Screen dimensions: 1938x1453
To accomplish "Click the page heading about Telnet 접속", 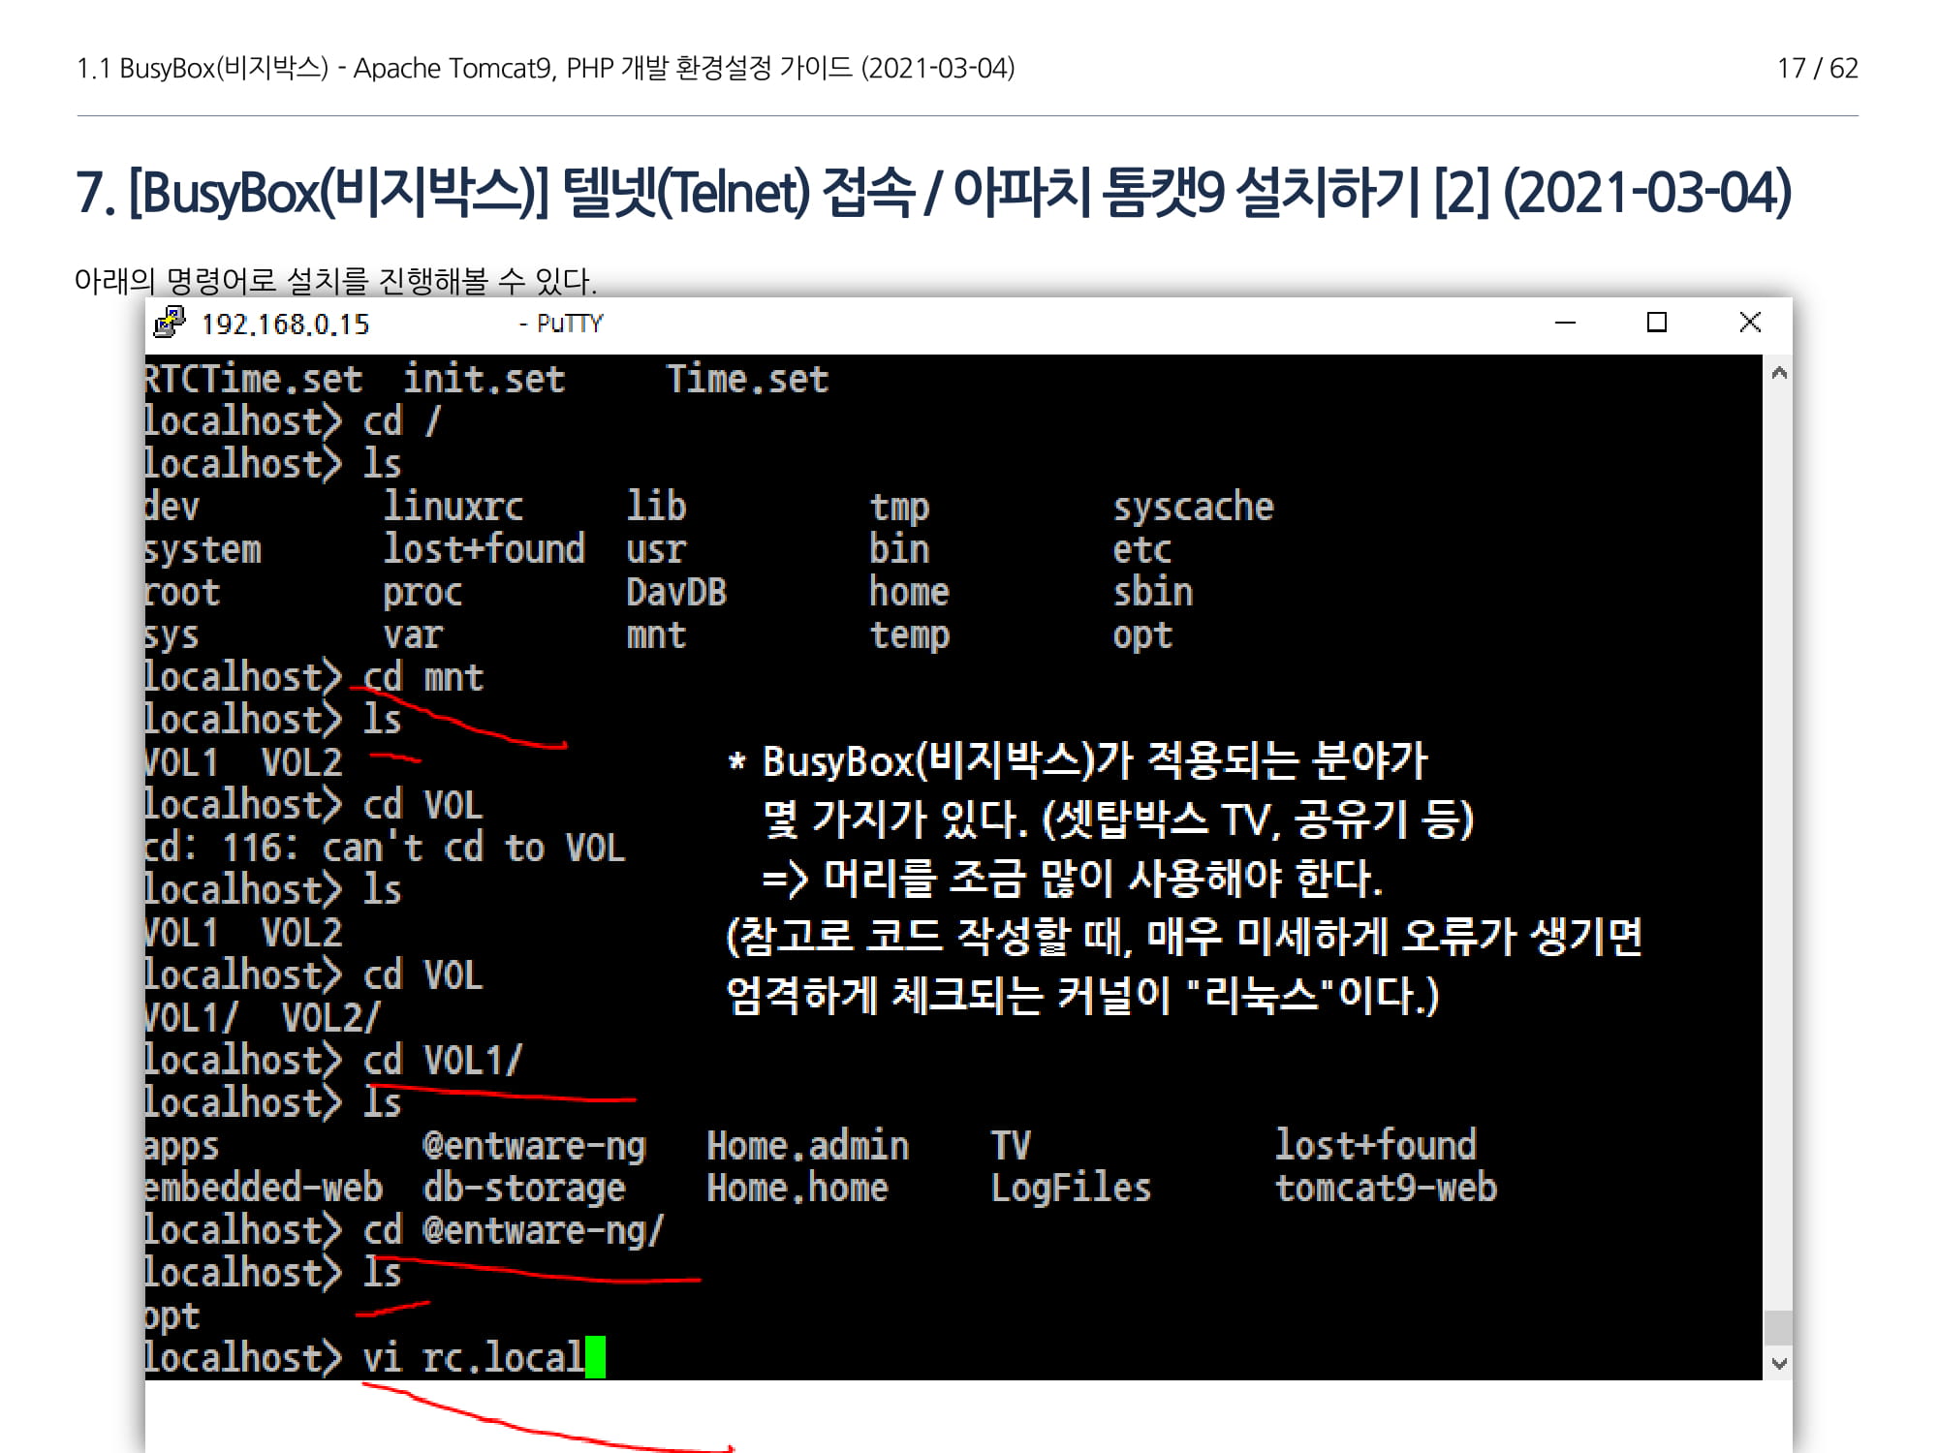I will 933,192.
